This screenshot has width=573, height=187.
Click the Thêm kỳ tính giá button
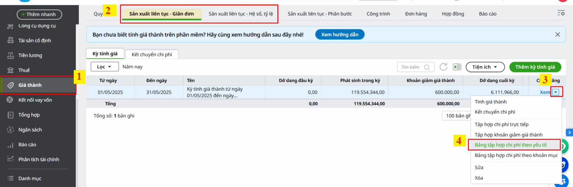tap(535, 67)
